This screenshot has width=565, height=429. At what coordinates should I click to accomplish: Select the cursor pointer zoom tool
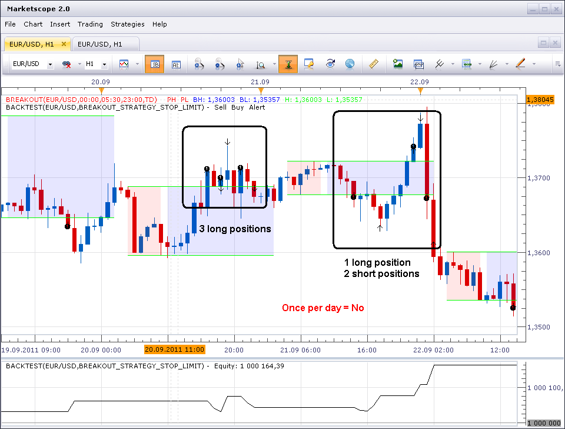[240, 64]
